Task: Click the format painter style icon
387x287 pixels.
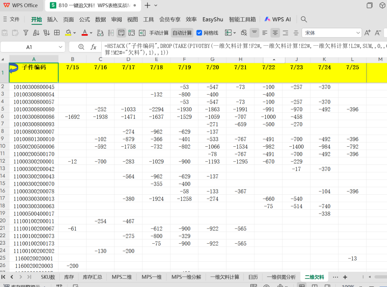Action: click(244, 33)
